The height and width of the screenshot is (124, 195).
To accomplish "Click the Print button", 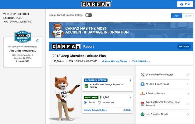I will tap(185, 4).
